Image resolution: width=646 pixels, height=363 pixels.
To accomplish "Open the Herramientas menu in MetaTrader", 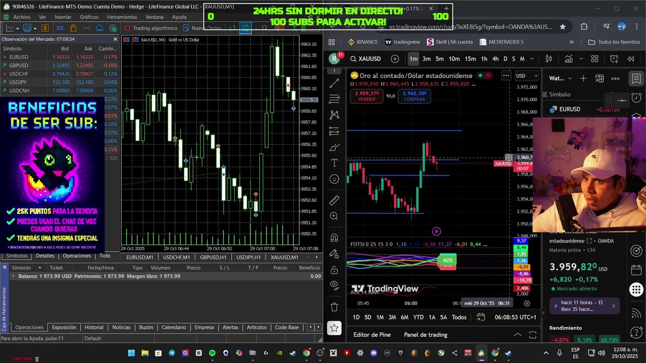I will (x=122, y=17).
